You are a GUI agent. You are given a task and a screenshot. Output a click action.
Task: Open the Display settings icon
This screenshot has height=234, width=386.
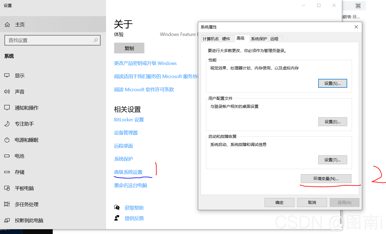(x=7, y=76)
